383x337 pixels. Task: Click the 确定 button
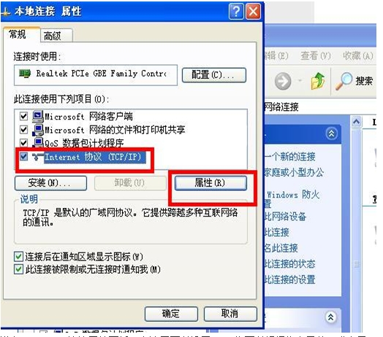[171, 314]
